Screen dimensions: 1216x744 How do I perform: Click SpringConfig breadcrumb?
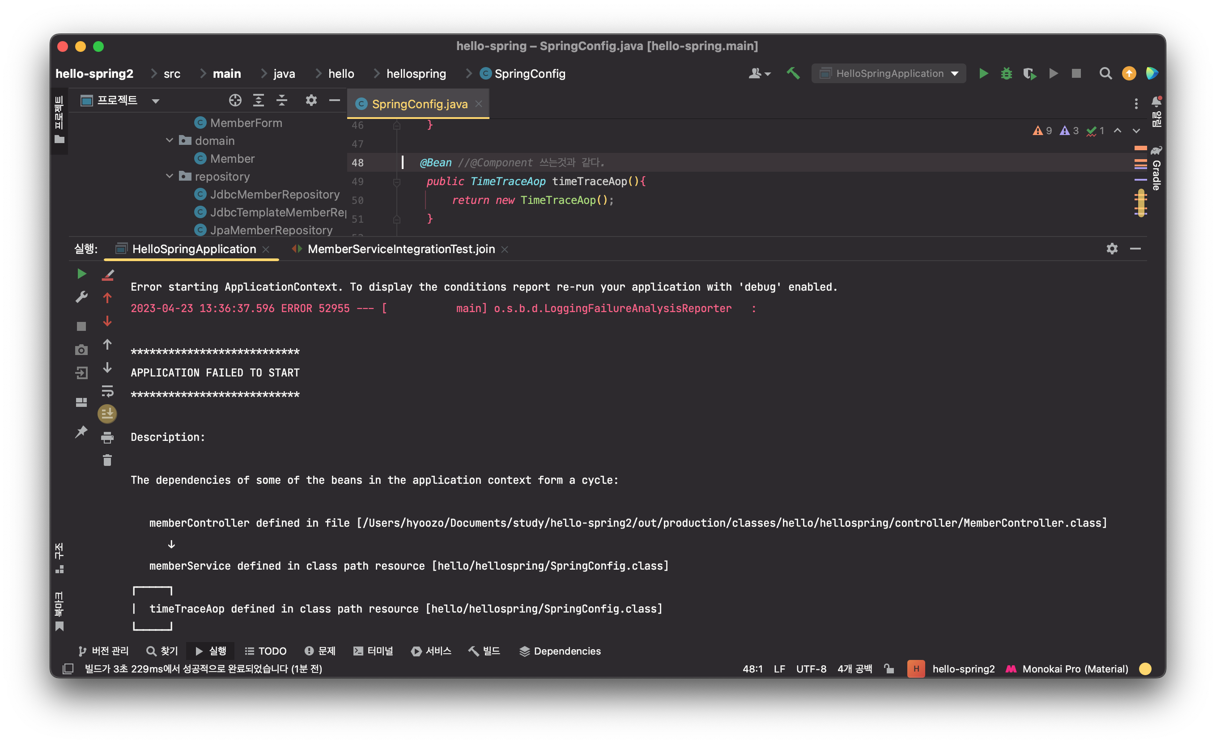click(523, 73)
